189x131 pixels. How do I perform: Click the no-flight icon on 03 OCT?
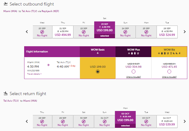(x=146, y=121)
